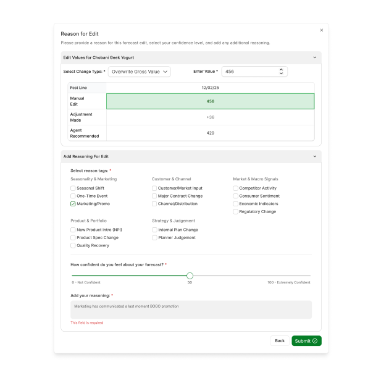Select the Manual Edit cell showing 456
The width and height of the screenshot is (389, 383).
click(x=210, y=101)
